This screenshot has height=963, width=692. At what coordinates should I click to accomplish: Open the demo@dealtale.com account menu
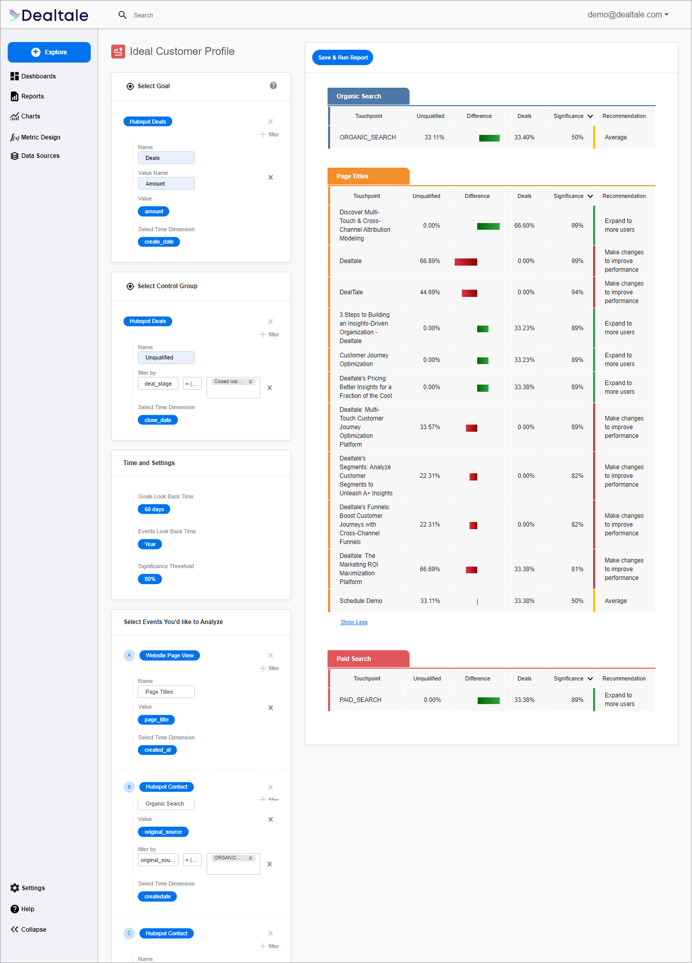(628, 15)
